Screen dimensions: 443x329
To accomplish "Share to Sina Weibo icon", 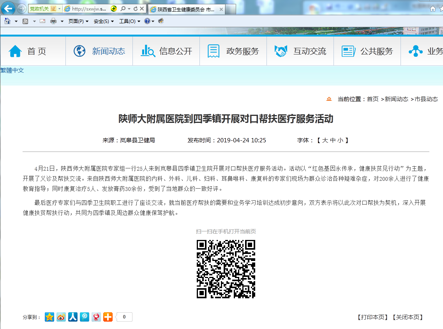I will point(61,317).
